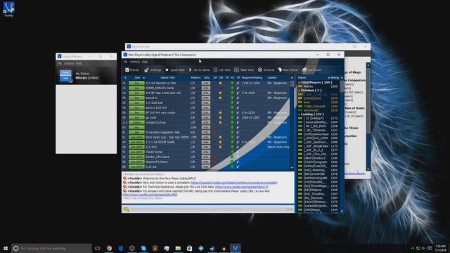The width and height of the screenshot is (450, 253).
Task: Select player iMocka in the player list
Action: click(x=319, y=86)
